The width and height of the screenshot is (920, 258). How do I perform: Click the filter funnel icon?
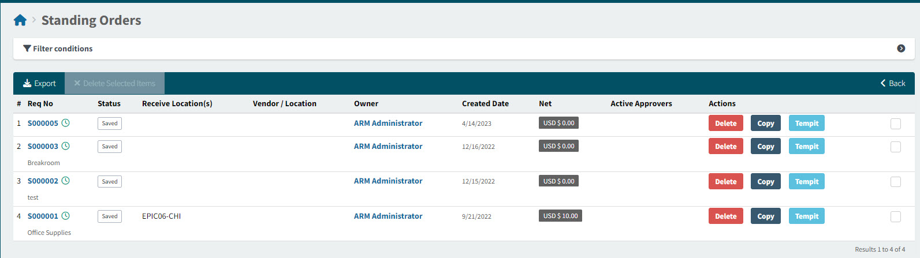pyautogui.click(x=27, y=48)
